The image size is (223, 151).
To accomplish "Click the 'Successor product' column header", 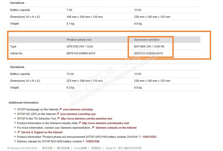I will point(147,40).
